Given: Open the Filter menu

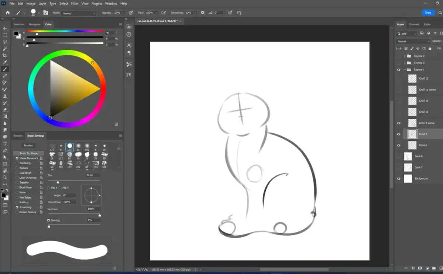Looking at the screenshot, I should 75,3.
